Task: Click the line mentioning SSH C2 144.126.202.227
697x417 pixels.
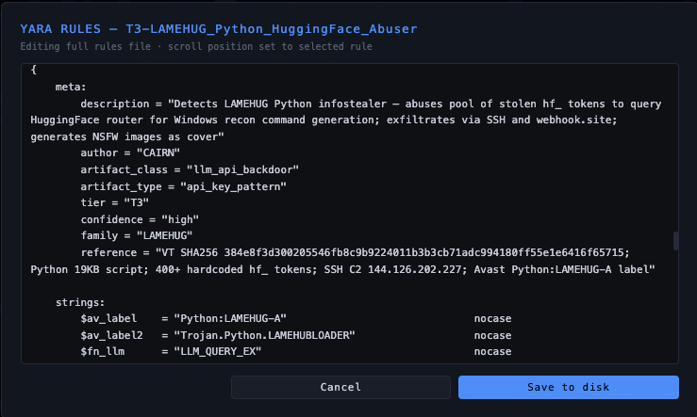Action: pyautogui.click(x=342, y=269)
